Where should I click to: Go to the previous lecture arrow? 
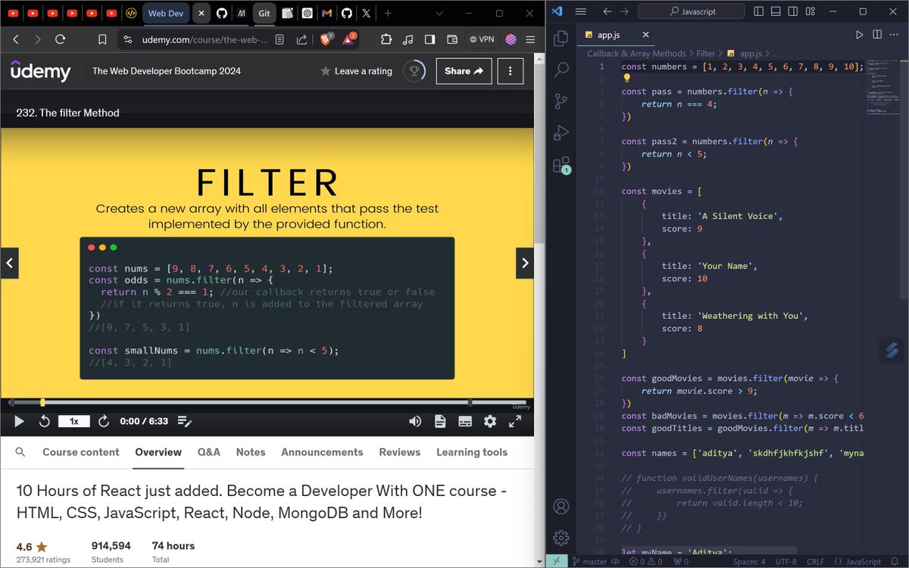click(9, 264)
